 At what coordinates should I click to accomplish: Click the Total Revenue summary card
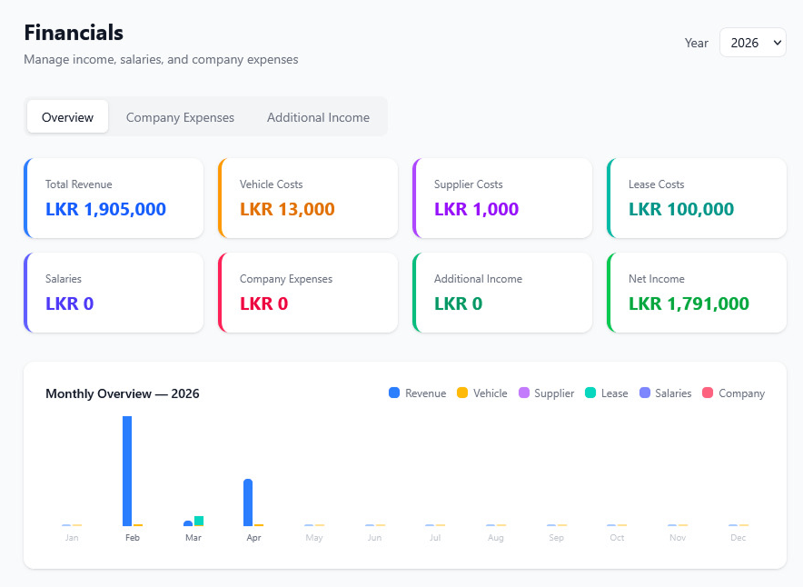point(113,198)
